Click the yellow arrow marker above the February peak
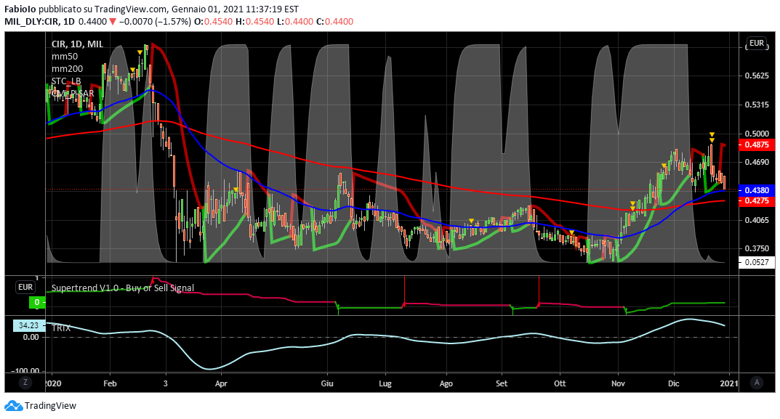 tap(140, 52)
